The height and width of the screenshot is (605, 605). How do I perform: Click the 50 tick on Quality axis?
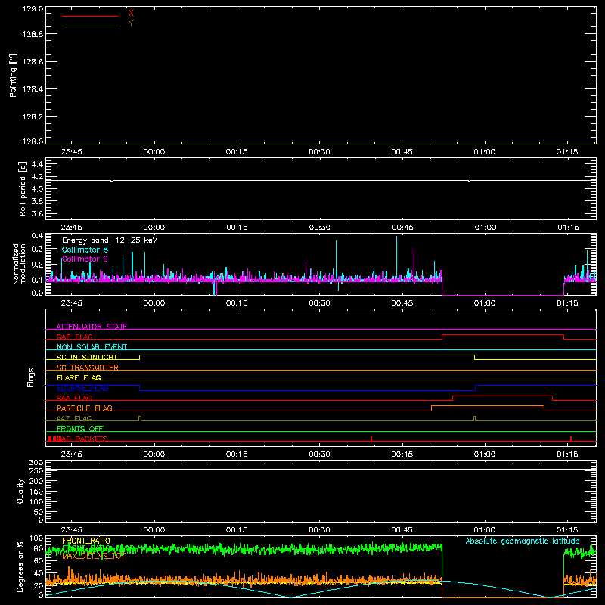[39, 512]
